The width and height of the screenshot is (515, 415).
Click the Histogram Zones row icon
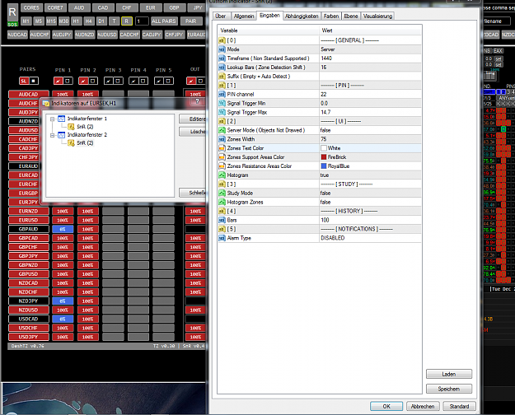222,202
